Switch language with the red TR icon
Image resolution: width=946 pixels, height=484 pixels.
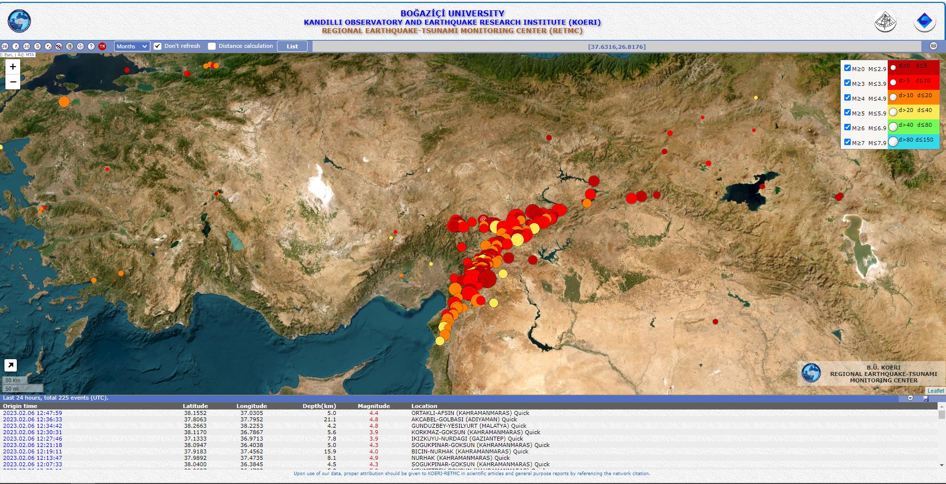pos(102,46)
